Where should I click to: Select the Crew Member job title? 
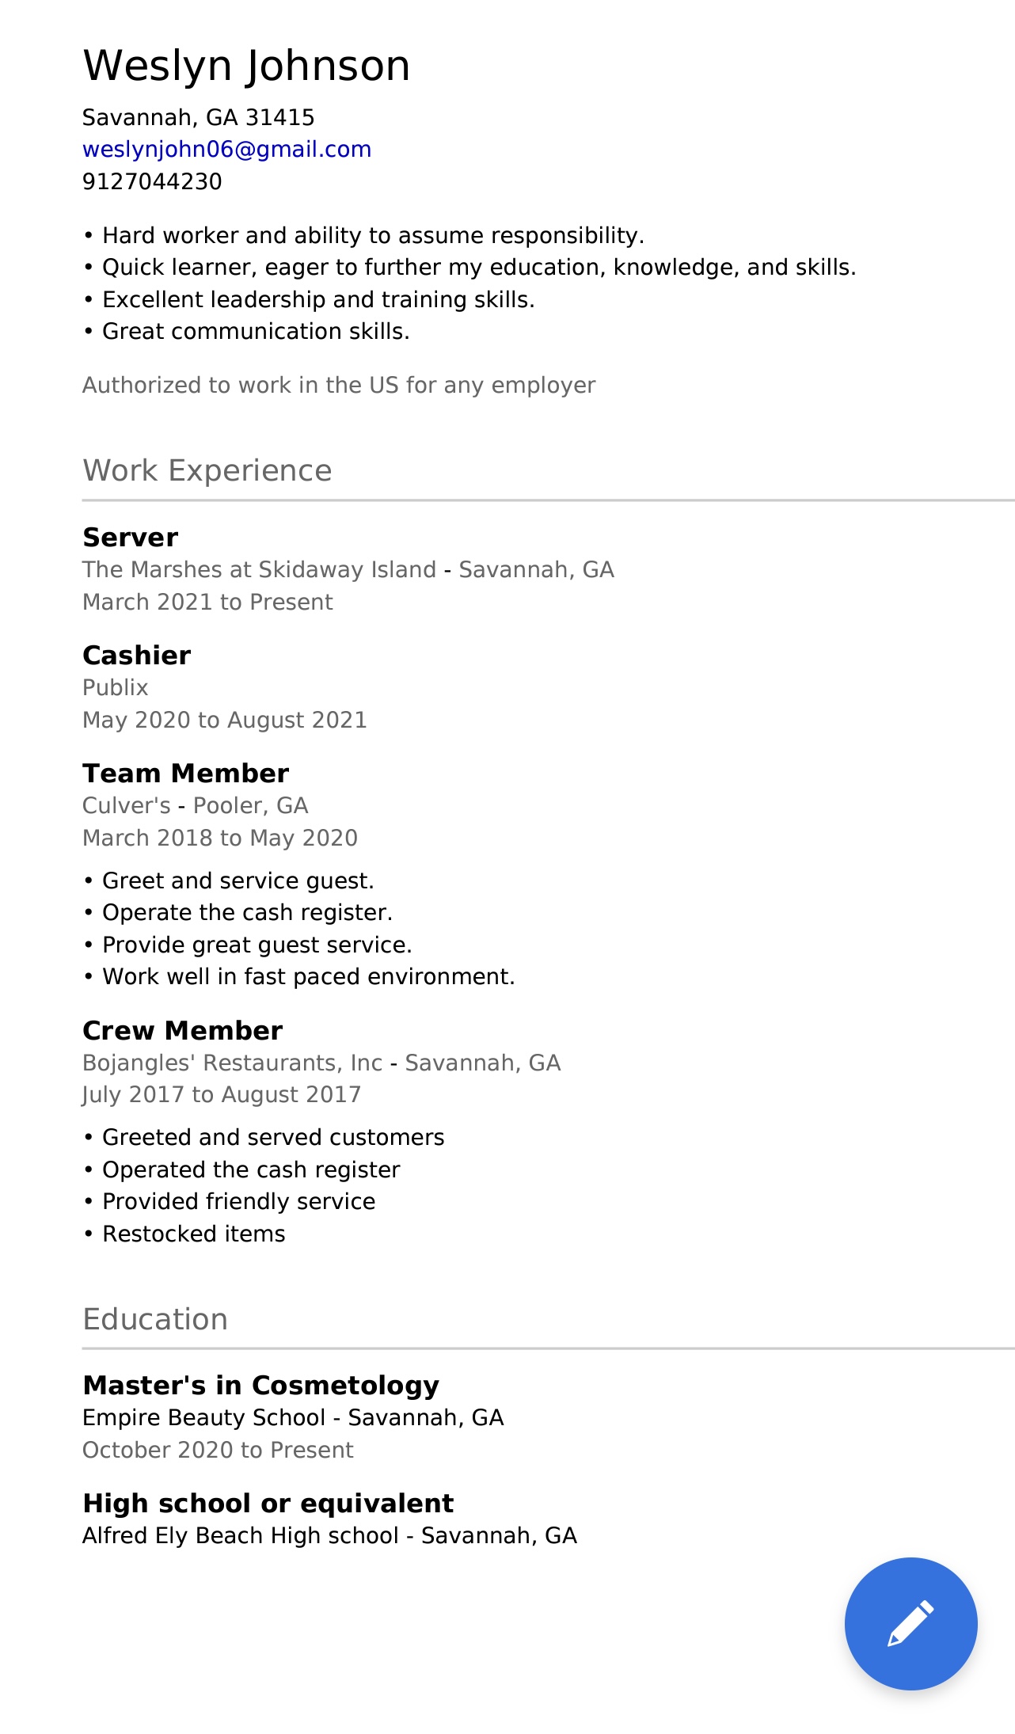click(x=183, y=1031)
